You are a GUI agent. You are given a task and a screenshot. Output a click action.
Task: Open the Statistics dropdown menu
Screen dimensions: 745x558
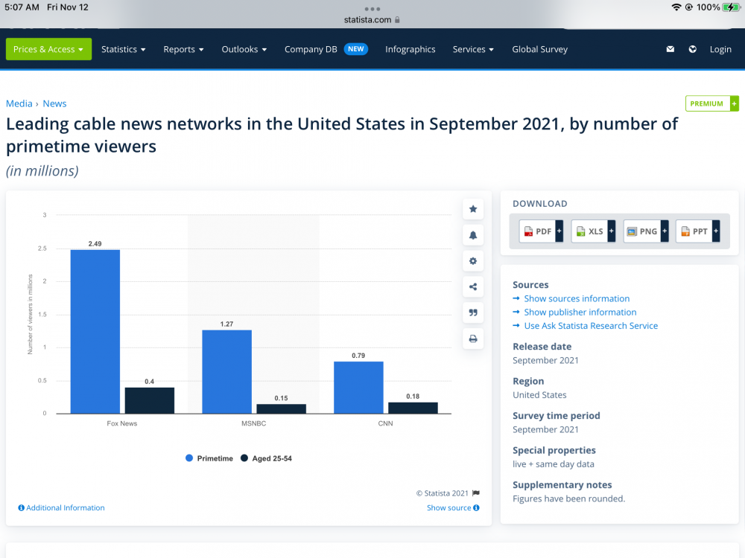click(124, 49)
